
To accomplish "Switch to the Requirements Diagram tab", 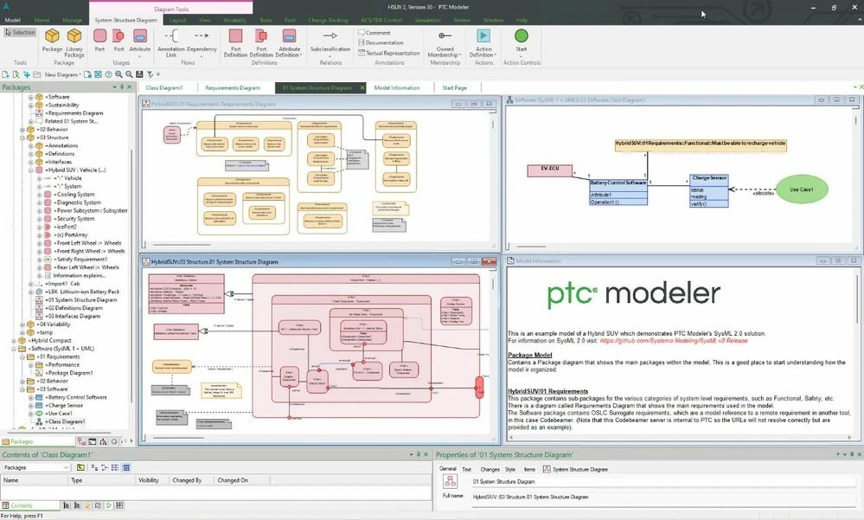I will pos(232,87).
